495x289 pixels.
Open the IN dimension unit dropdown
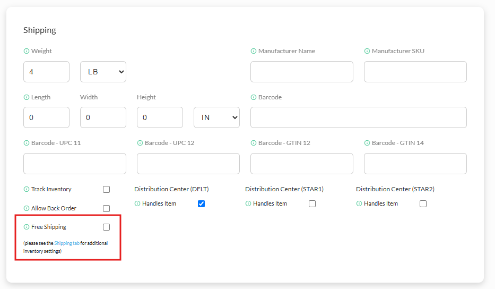(216, 117)
